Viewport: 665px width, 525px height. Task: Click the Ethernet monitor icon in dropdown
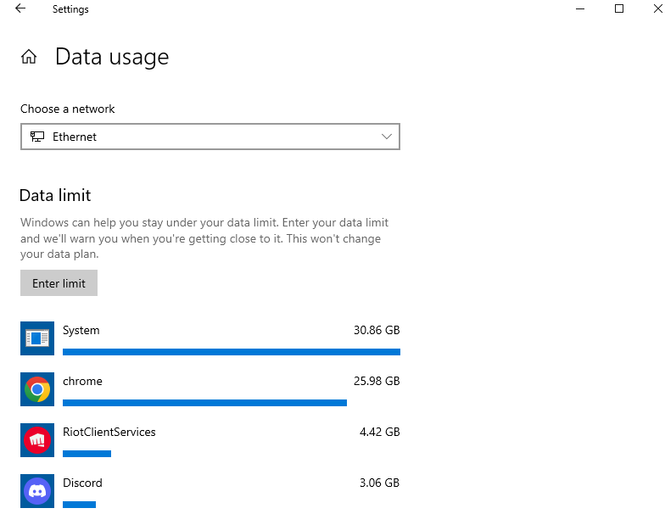point(37,137)
